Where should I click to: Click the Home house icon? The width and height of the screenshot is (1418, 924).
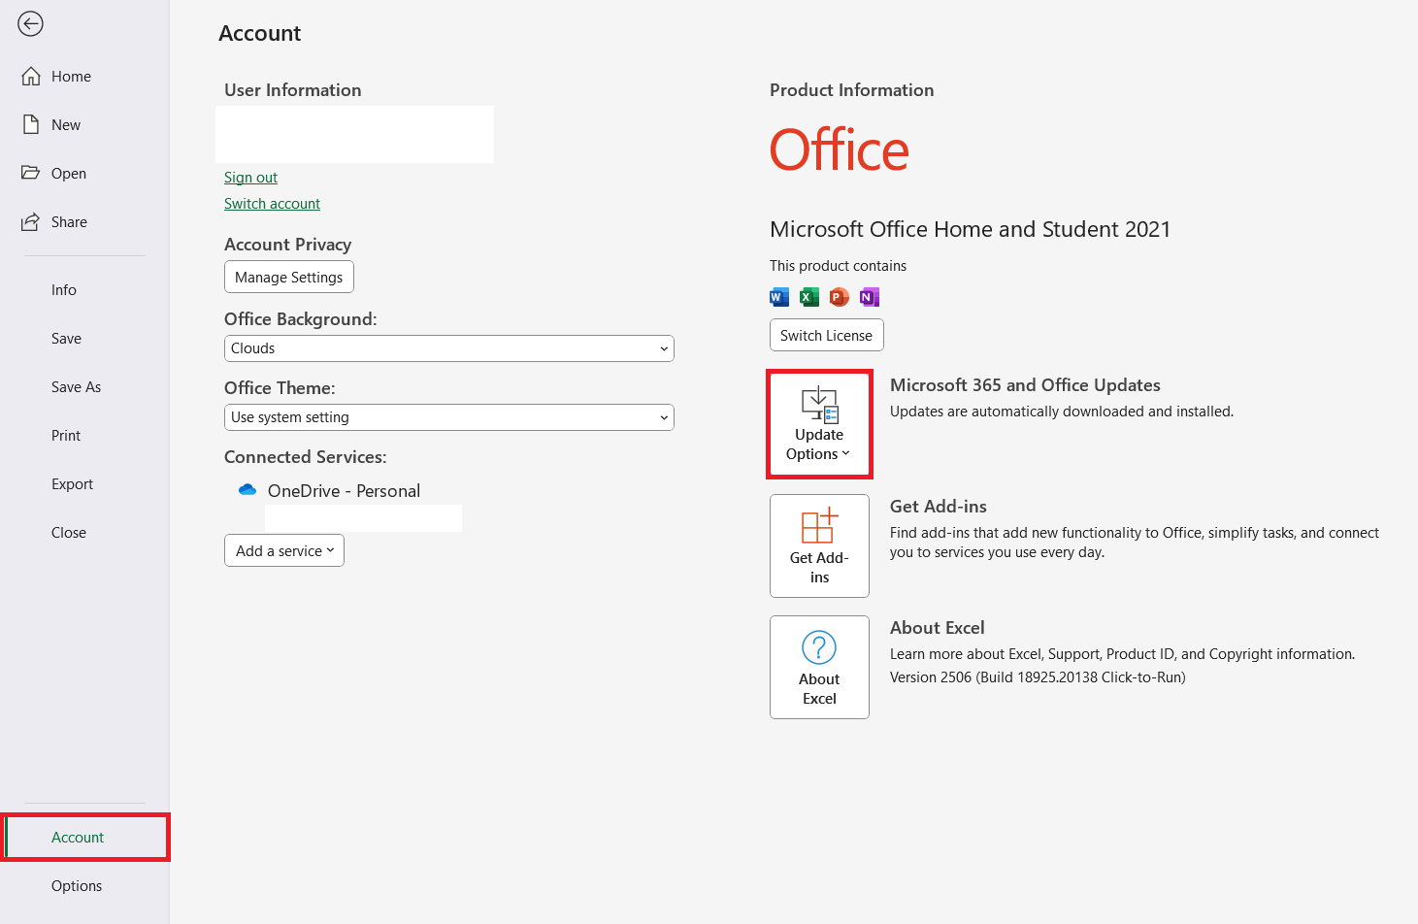pyautogui.click(x=31, y=76)
